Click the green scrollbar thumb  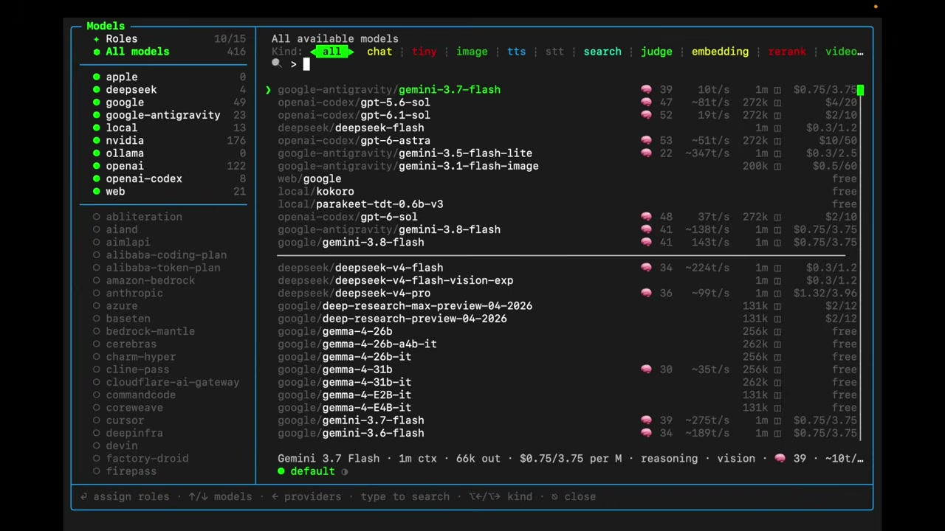860,90
